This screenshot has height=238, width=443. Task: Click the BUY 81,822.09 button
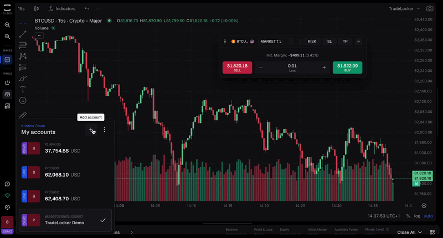point(348,68)
